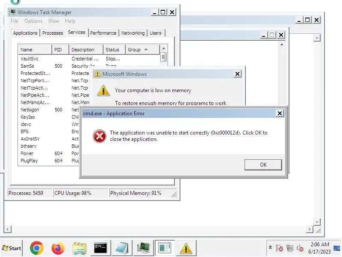Switch to the Users tab
This screenshot has height=257, width=342.
click(x=156, y=33)
